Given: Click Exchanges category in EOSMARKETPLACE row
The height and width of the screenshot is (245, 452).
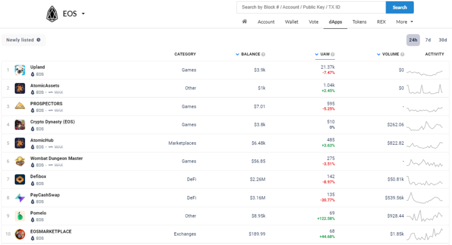Looking at the screenshot, I should pyautogui.click(x=185, y=234).
